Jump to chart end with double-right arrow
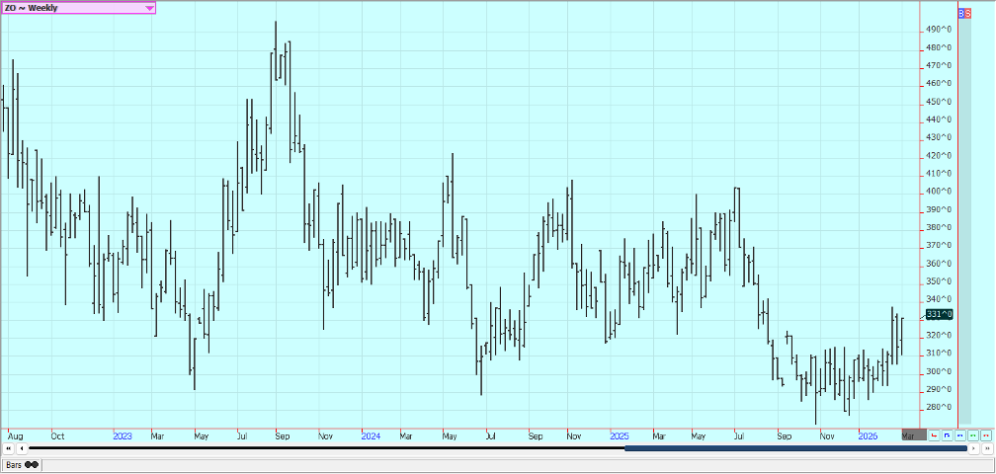Screen dimensions: 996x474 click(x=986, y=448)
